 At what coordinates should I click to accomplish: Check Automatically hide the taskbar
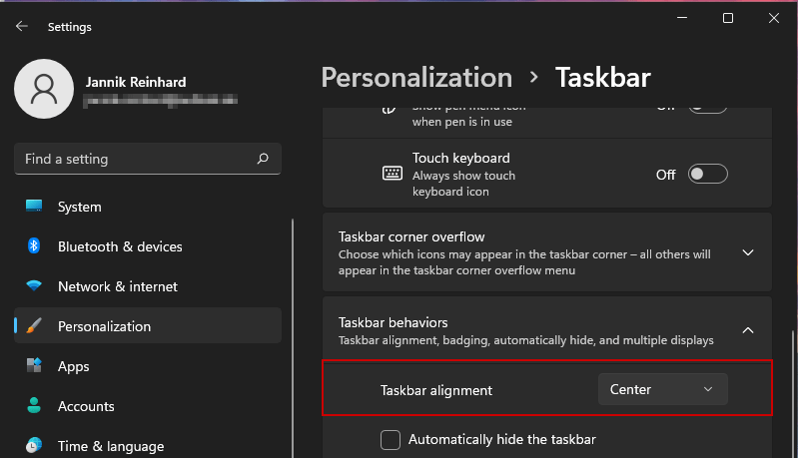click(392, 440)
